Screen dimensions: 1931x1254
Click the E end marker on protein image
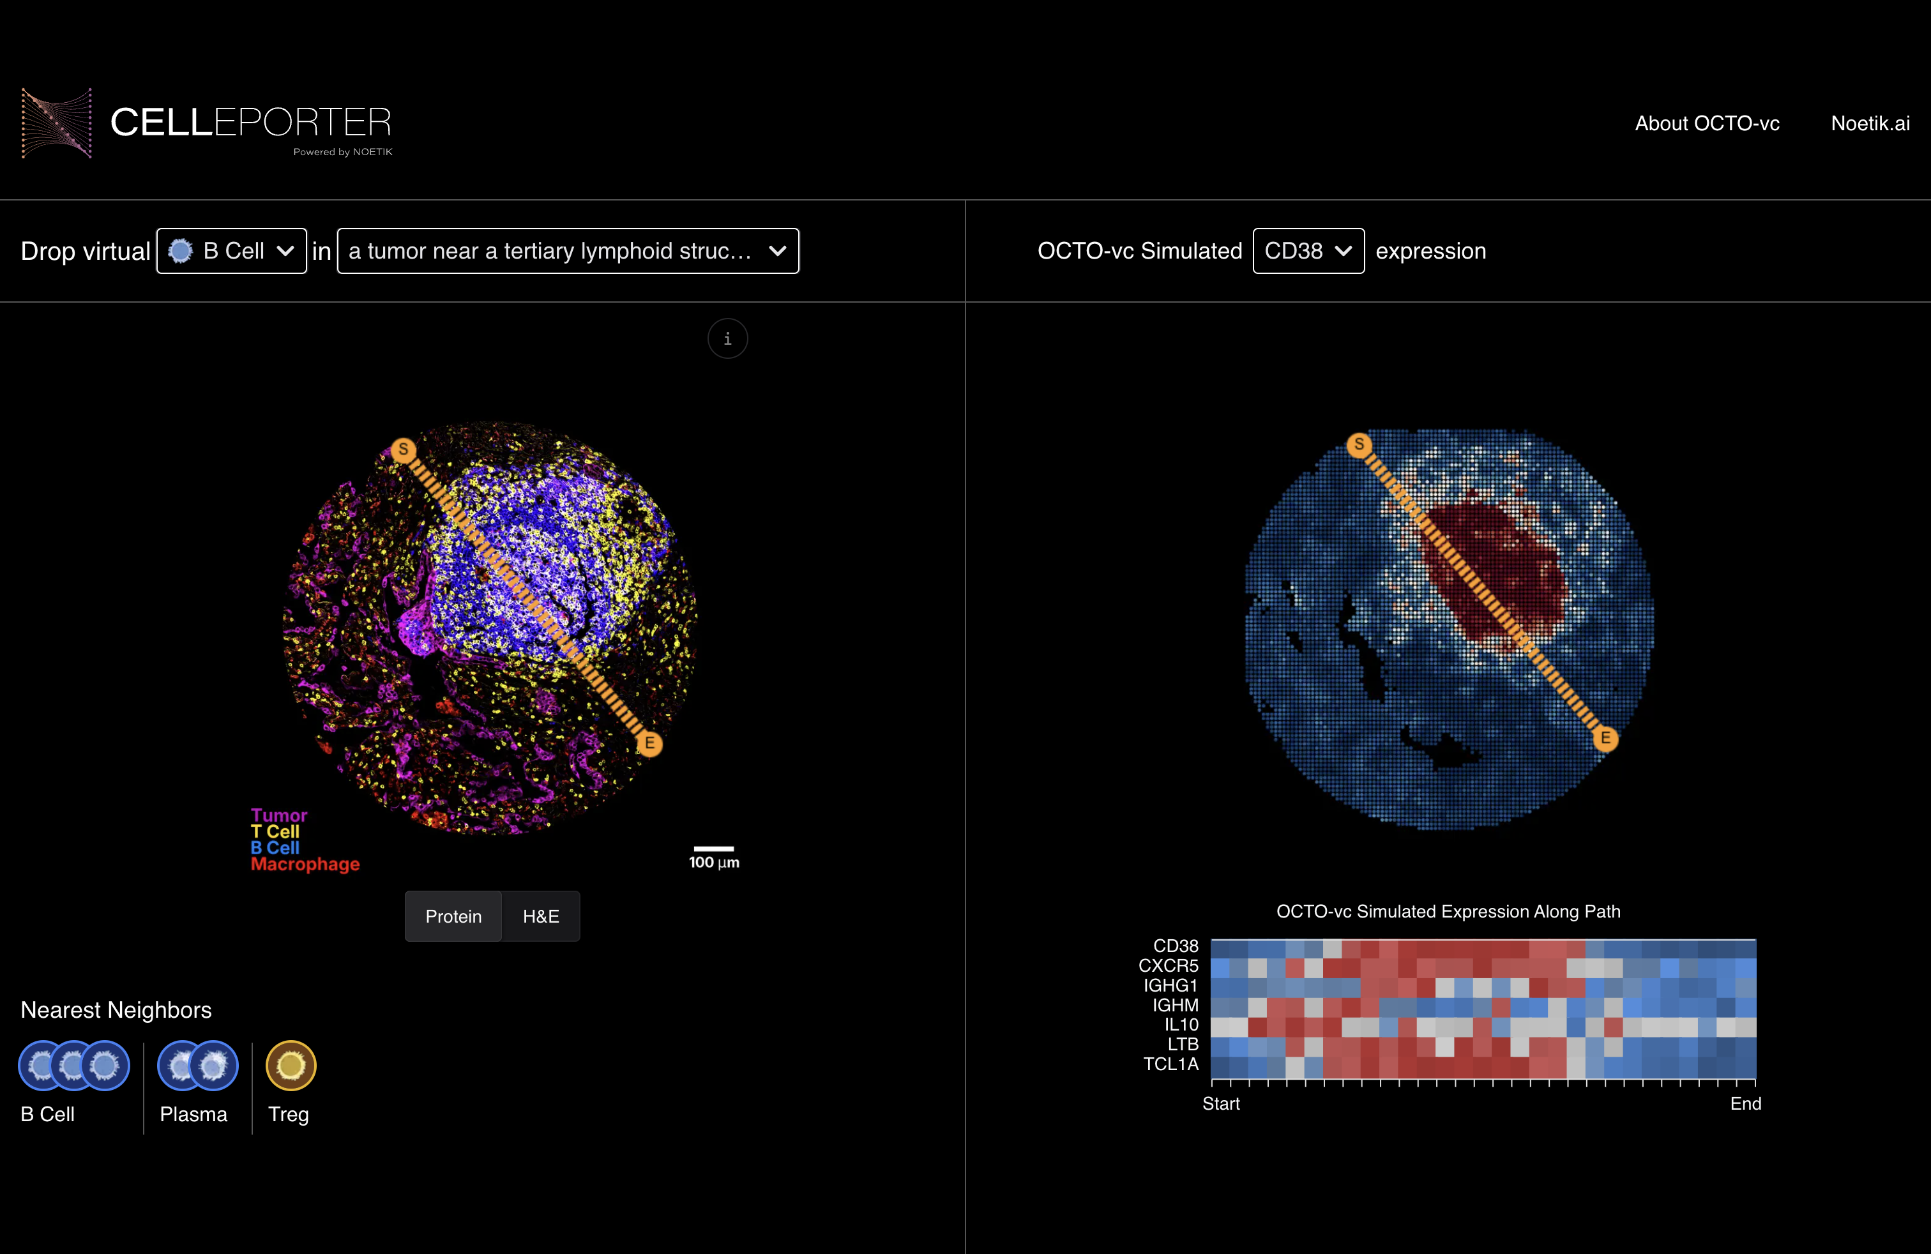click(x=649, y=743)
